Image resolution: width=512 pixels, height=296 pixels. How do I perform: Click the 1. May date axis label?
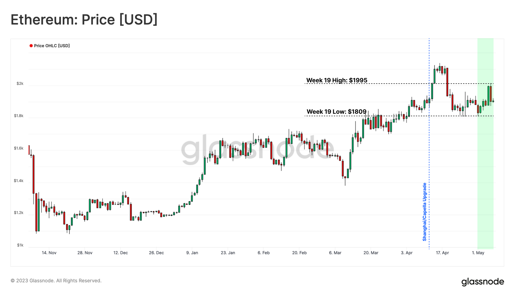(x=478, y=253)
